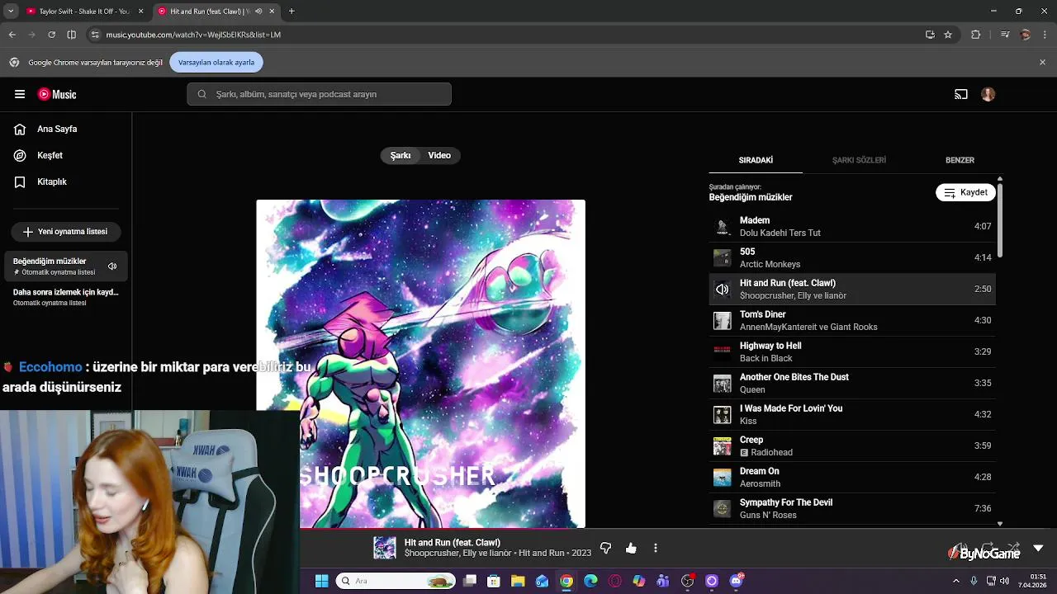The image size is (1057, 594).
Task: Close the Taylor Swift tab
Action: click(x=140, y=12)
